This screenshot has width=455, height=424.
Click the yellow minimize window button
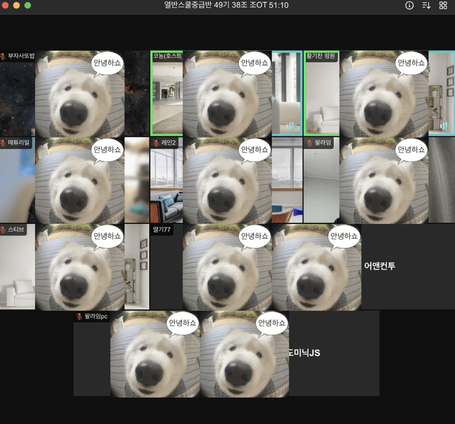pyautogui.click(x=16, y=5)
